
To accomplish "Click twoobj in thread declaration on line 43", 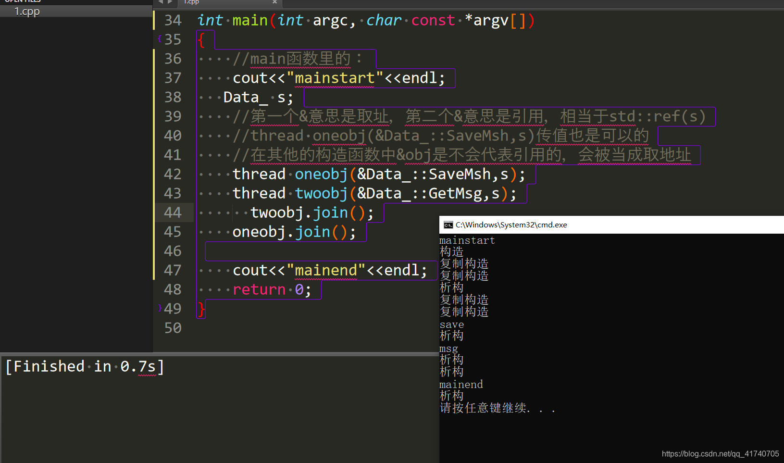I will [x=321, y=193].
